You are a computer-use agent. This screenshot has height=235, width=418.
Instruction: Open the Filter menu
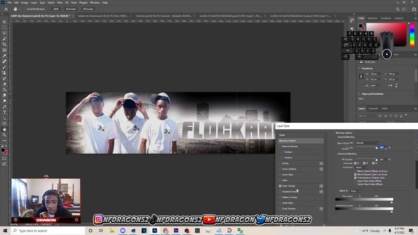click(59, 3)
